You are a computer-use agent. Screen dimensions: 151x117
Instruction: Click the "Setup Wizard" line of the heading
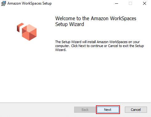pyautogui.click(x=70, y=24)
